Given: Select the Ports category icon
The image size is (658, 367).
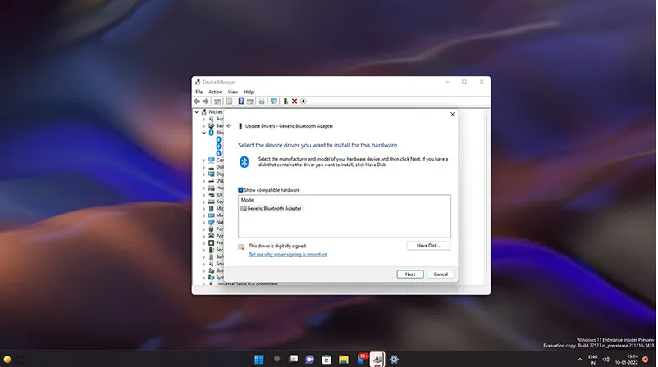Looking at the screenshot, I should point(212,229).
